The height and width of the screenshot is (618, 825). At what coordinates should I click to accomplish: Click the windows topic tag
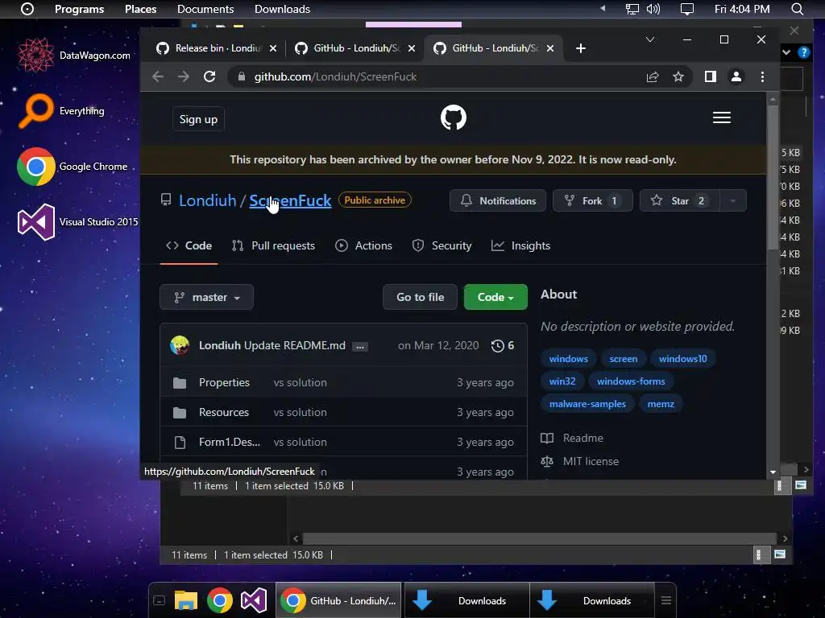pyautogui.click(x=568, y=359)
